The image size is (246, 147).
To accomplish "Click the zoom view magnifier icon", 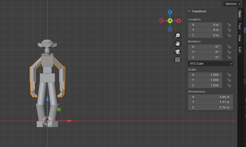I will (178, 36).
